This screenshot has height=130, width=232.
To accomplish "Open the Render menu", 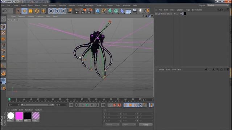I will [72, 5].
